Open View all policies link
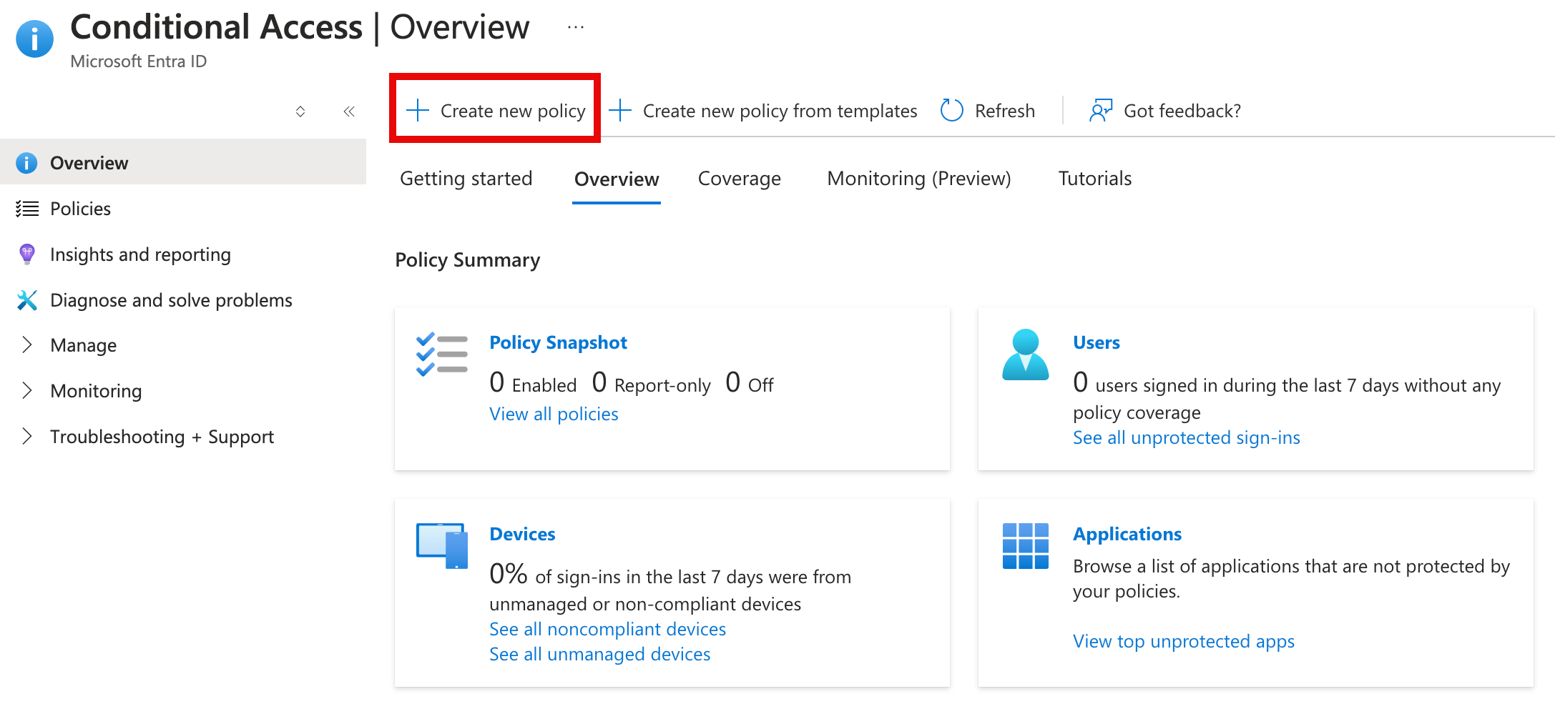Screen dimensions: 1555x719 pyautogui.click(x=553, y=413)
